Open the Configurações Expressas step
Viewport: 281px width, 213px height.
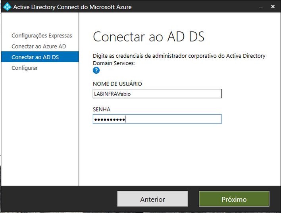point(42,35)
